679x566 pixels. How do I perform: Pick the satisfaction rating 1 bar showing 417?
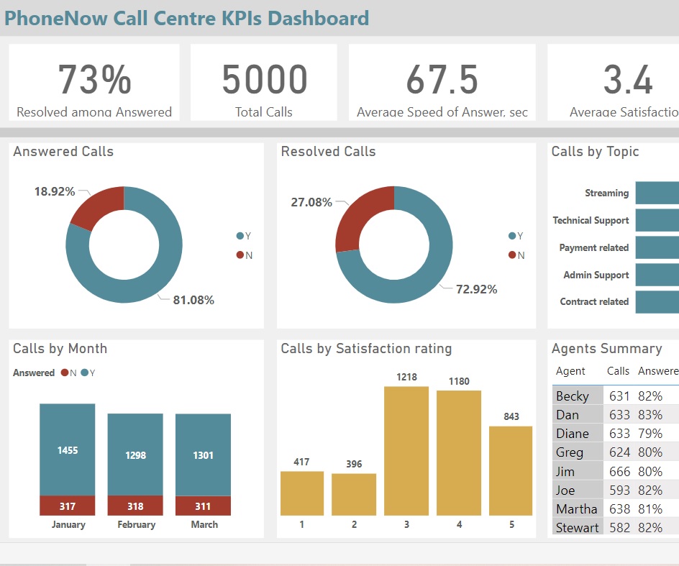point(301,493)
